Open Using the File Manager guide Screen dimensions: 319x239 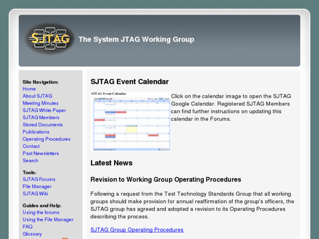(x=48, y=220)
